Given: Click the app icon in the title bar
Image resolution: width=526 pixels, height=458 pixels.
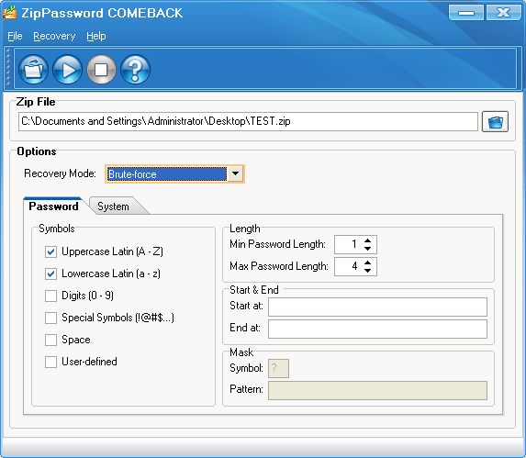Looking at the screenshot, I should coord(10,13).
